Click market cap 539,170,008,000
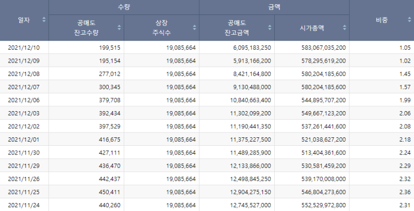This screenshot has height=211, width=414. point(323,179)
